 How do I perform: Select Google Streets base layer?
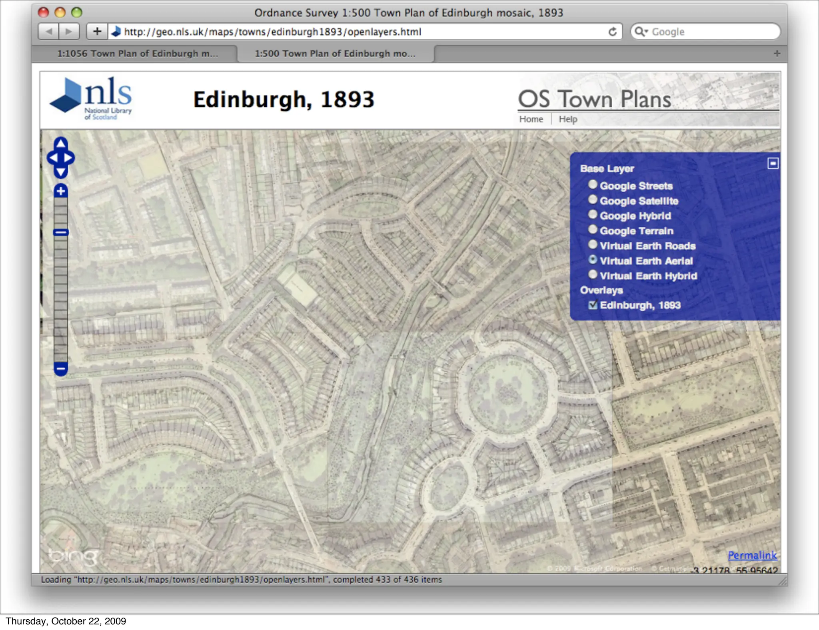pos(593,185)
